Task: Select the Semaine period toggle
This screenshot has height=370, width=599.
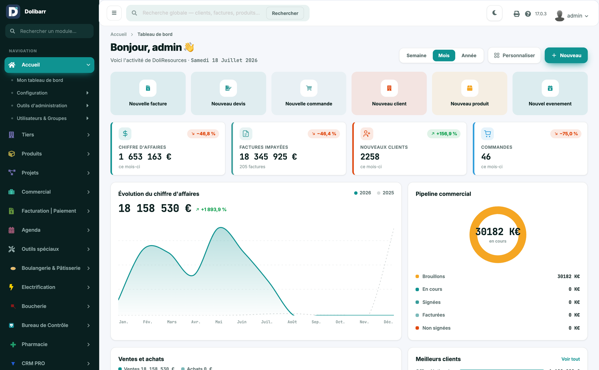Action: point(416,55)
